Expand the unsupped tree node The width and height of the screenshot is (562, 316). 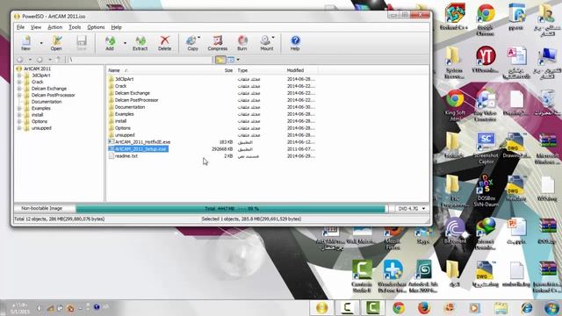[19, 128]
